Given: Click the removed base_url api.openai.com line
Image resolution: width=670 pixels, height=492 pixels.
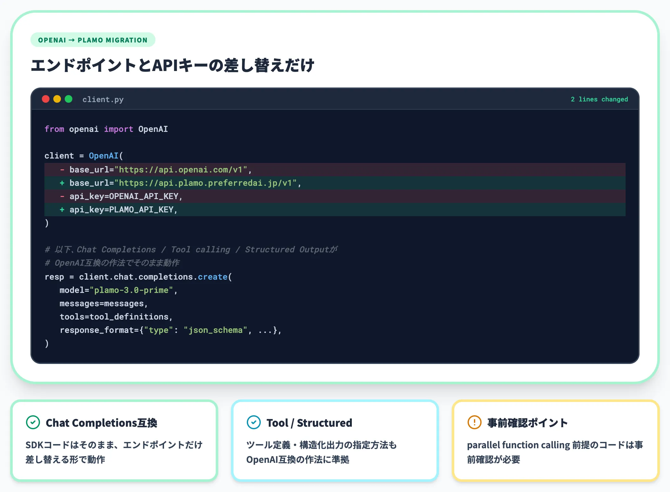Looking at the screenshot, I should (x=335, y=170).
